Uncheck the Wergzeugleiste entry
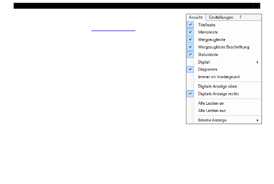 [x=224, y=40]
